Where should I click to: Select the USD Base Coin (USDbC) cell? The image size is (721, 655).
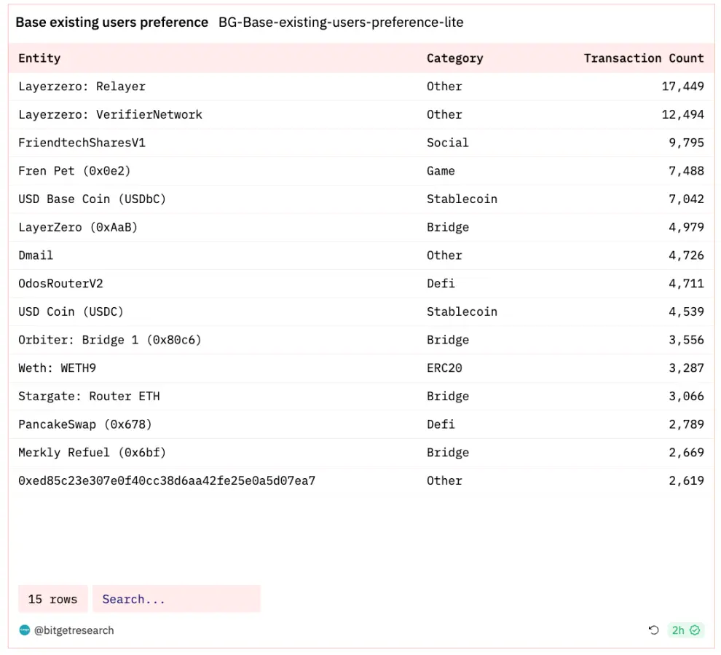(x=92, y=199)
